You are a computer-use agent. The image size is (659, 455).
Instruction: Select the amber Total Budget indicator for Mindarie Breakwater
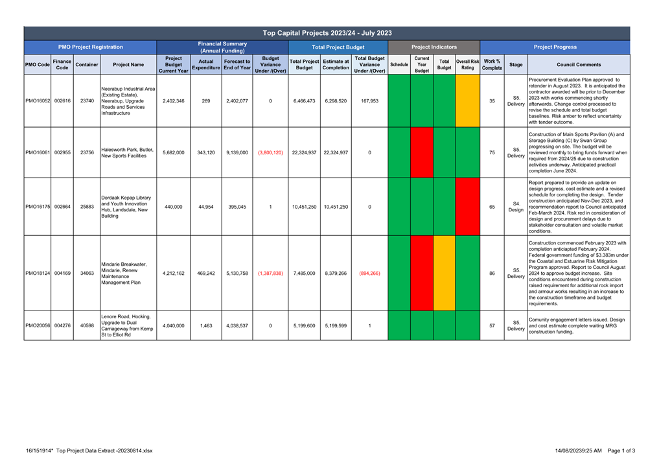coord(445,274)
